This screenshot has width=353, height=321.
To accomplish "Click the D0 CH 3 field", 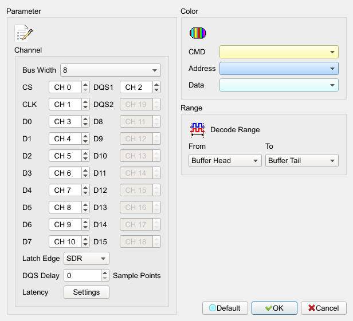I will tap(65, 122).
